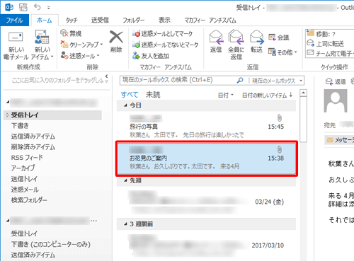Screen dimensions: 354x261
Task: Click Add Friend (友人を追加) icon
Action: (x=136, y=56)
